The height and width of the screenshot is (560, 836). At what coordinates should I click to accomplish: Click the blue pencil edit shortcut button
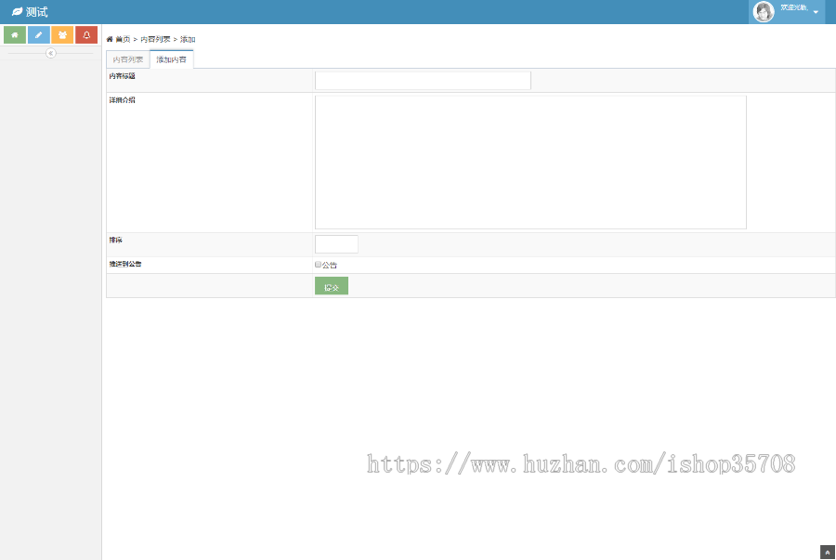39,35
